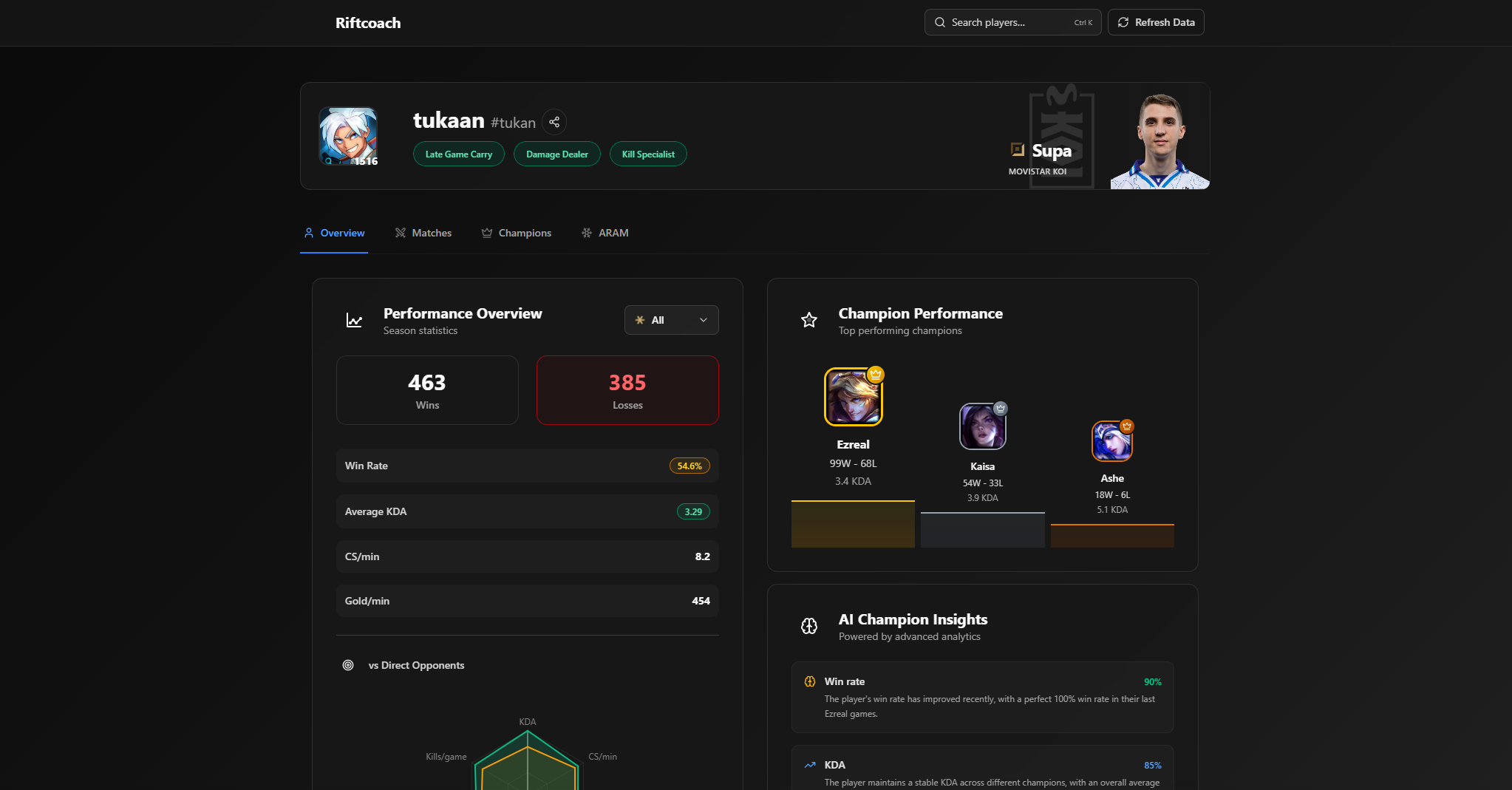Click the Performance Overview chart icon
Viewport: 1512px width, 790px height.
click(x=354, y=321)
